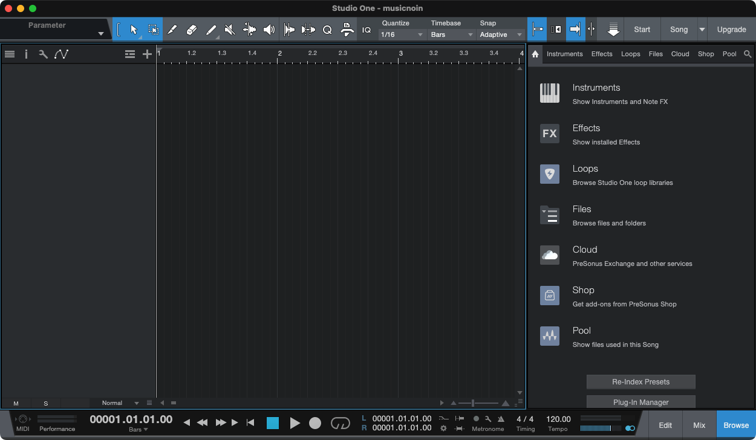Open the Macros toolbar icon
The width and height of the screenshot is (756, 440).
(x=347, y=30)
